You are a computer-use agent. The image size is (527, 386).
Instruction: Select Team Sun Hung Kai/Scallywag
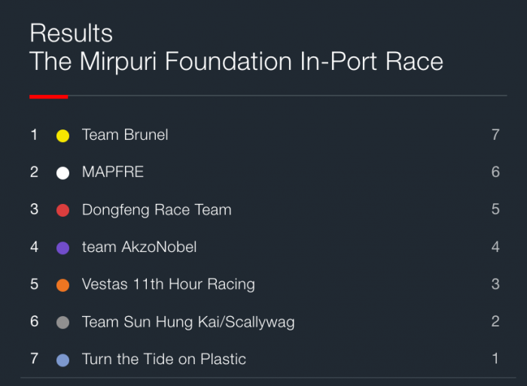coord(188,322)
